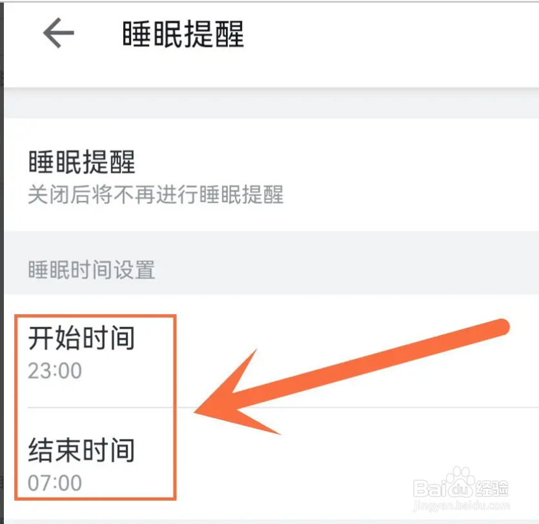Go back using the left arrow icon
This screenshot has width=539, height=524.
[x=59, y=33]
